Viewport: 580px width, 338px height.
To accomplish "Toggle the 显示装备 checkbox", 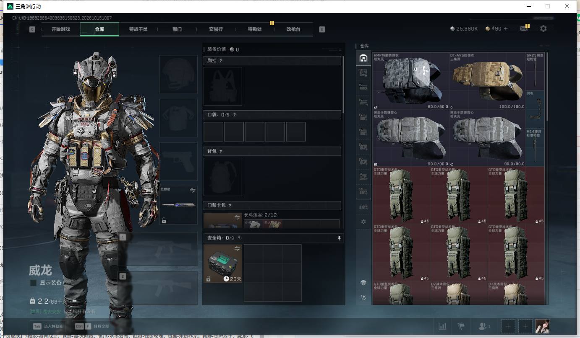I will point(33,283).
